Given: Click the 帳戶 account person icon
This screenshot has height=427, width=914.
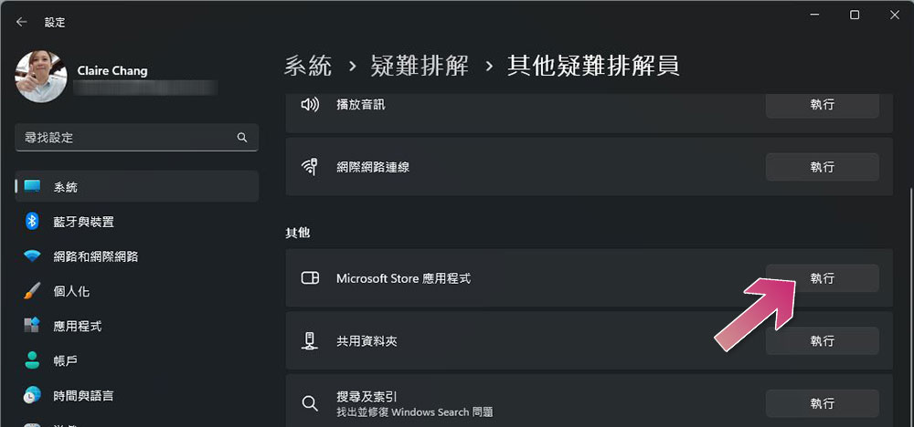Looking at the screenshot, I should pyautogui.click(x=32, y=360).
